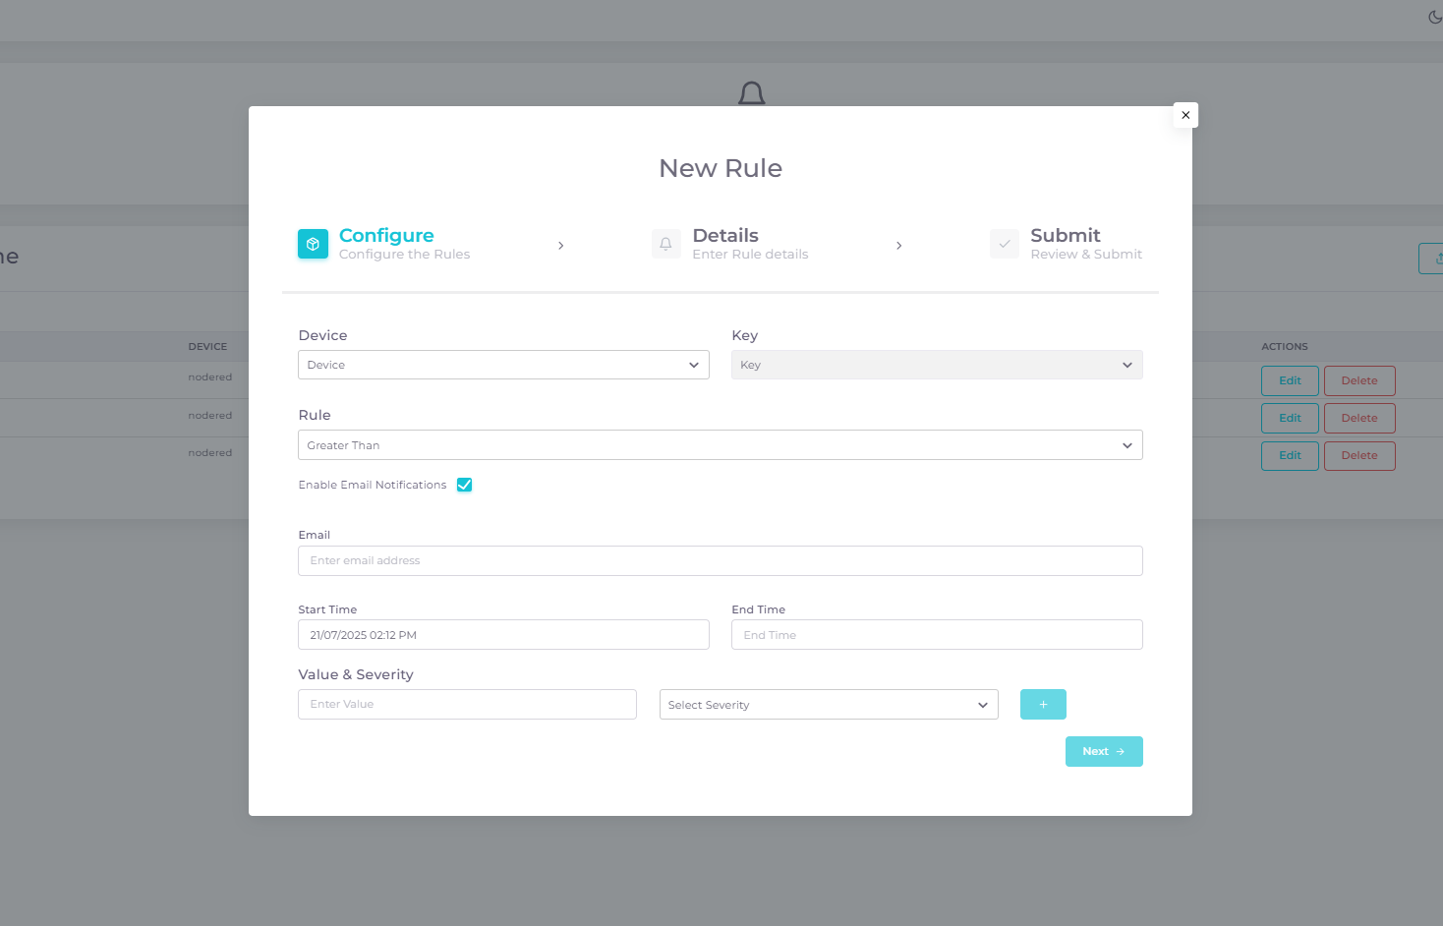Click the Configure step cube icon
The image size is (1443, 926).
(313, 244)
